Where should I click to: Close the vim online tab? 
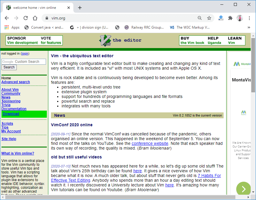[69, 8]
